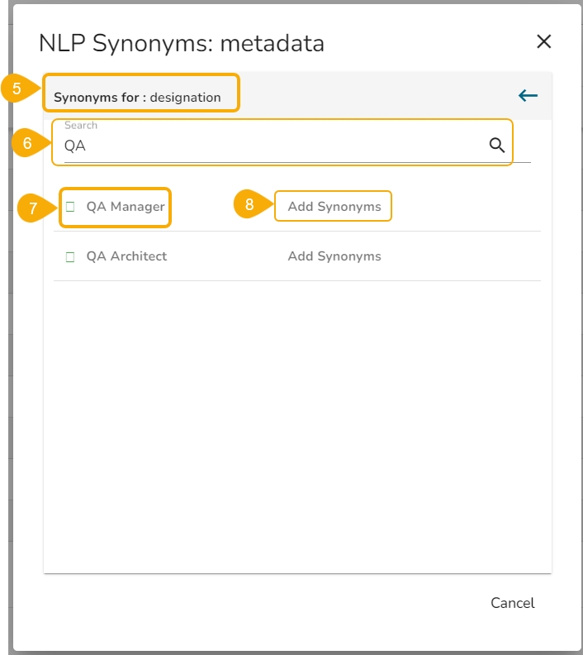Add Synonyms for QA Manager

click(x=334, y=207)
